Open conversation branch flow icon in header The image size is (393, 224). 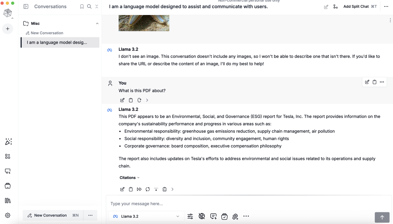(335, 7)
